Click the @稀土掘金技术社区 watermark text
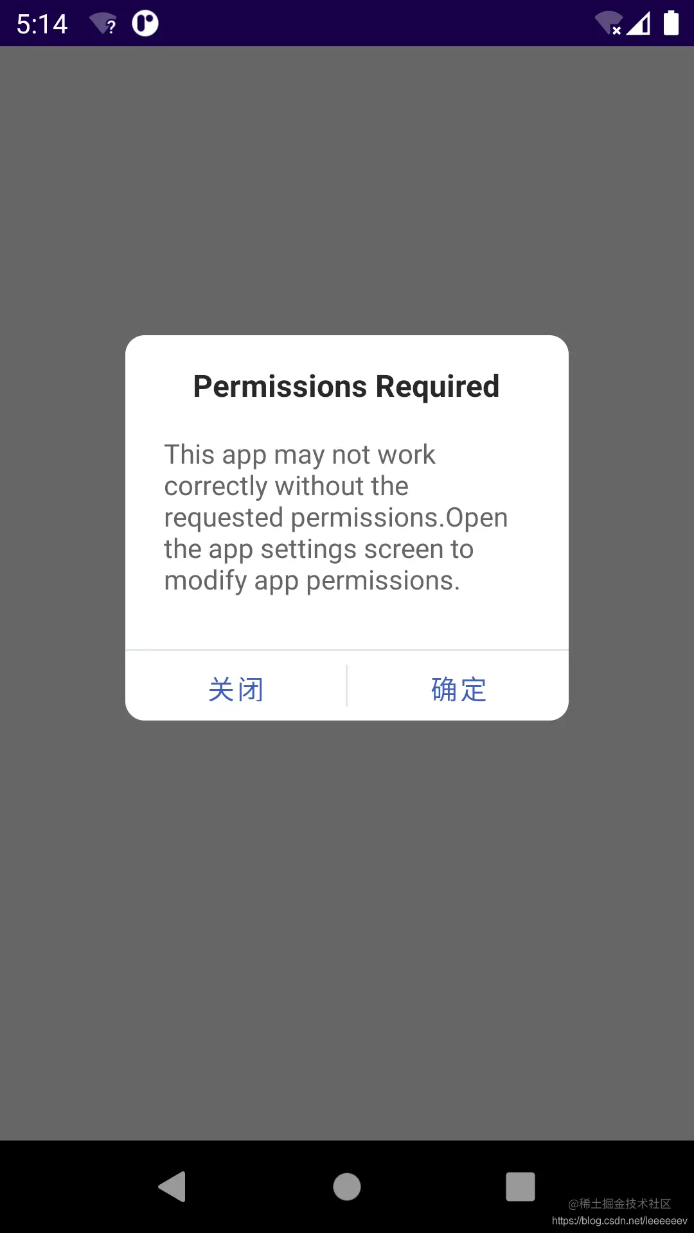Viewport: 694px width, 1233px height. point(619,1203)
